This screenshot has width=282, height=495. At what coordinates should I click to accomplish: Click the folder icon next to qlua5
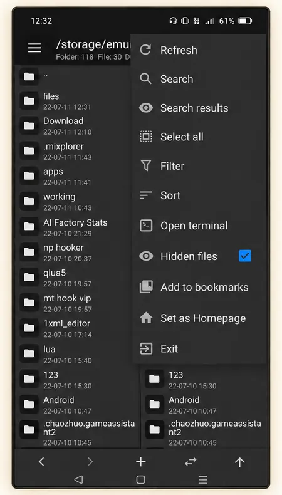[29, 277]
